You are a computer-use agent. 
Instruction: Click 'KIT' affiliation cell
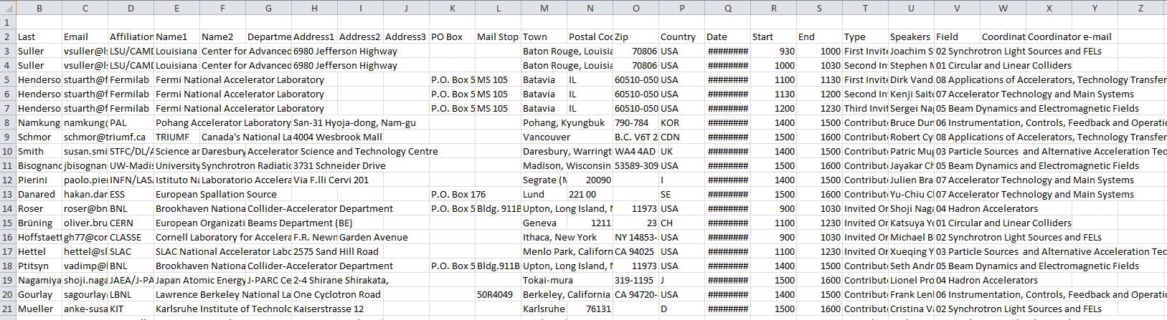tap(131, 309)
